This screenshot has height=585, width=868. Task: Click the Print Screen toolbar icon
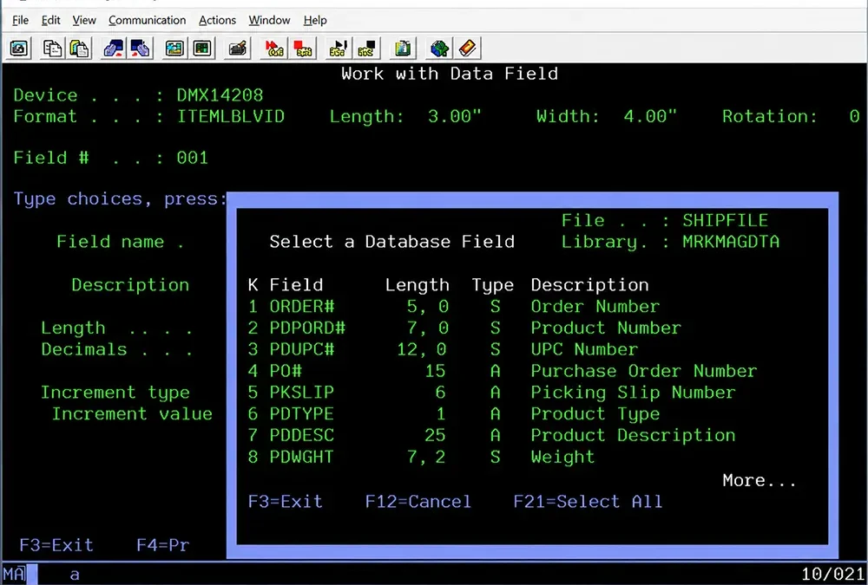coord(19,49)
